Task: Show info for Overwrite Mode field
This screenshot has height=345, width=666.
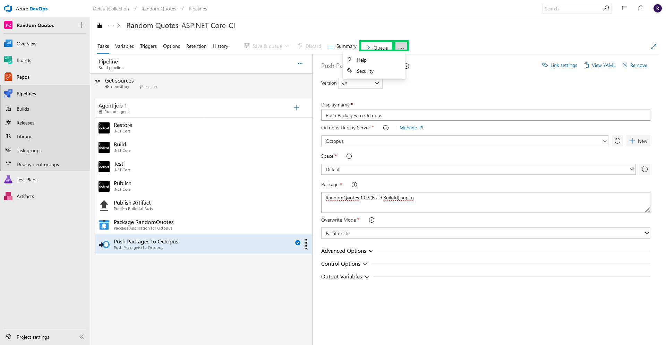Action: (372, 220)
